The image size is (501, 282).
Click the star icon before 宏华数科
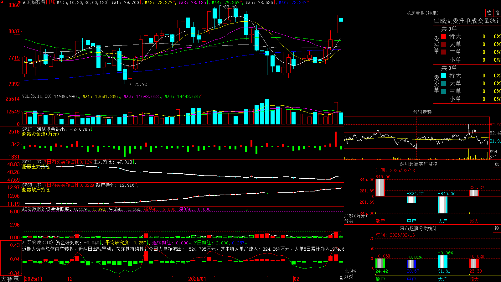click(24, 3)
